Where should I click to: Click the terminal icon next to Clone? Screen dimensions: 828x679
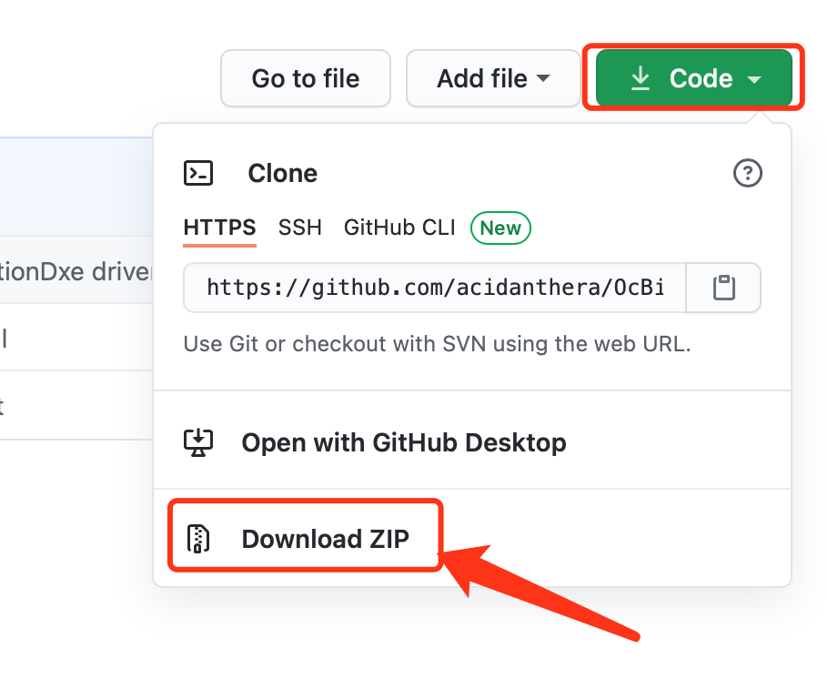(198, 173)
